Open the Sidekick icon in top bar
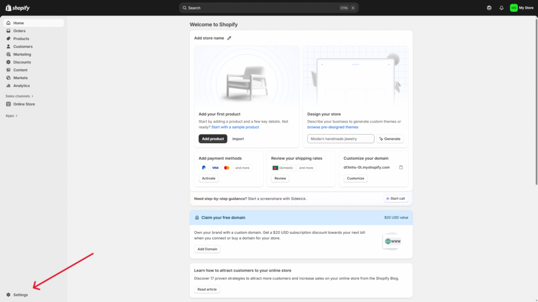 (x=490, y=8)
